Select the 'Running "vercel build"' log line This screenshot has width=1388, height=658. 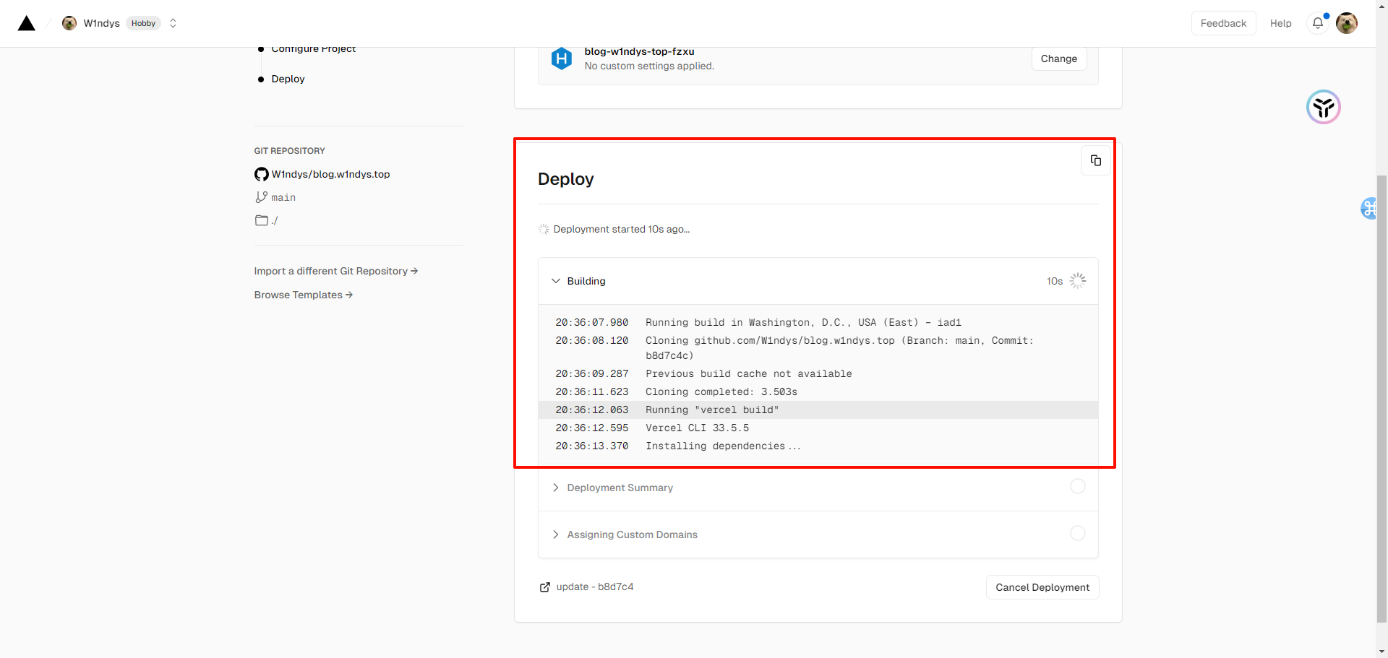(x=711, y=410)
